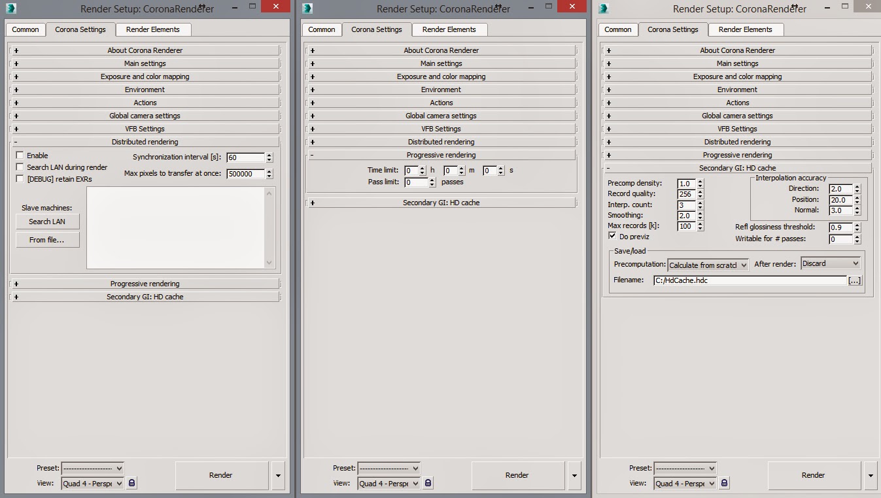Click the 3ds Max app icon, middle window

pos(308,8)
